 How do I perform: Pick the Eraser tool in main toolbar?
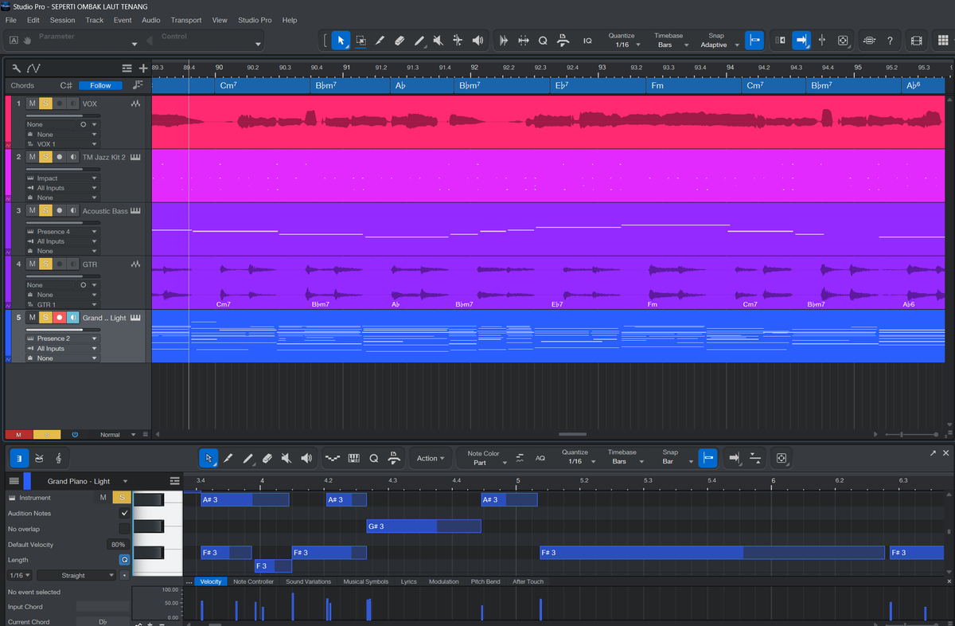(400, 40)
